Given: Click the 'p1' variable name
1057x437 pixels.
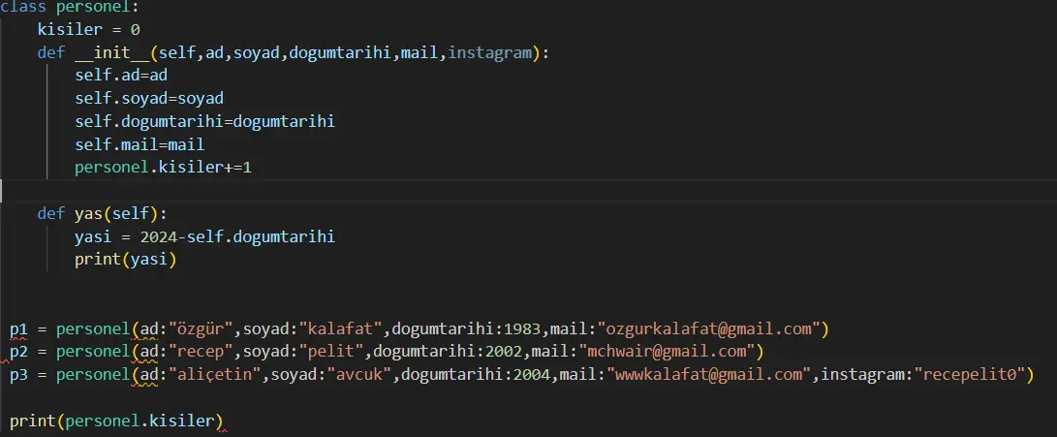Looking at the screenshot, I should [18, 329].
